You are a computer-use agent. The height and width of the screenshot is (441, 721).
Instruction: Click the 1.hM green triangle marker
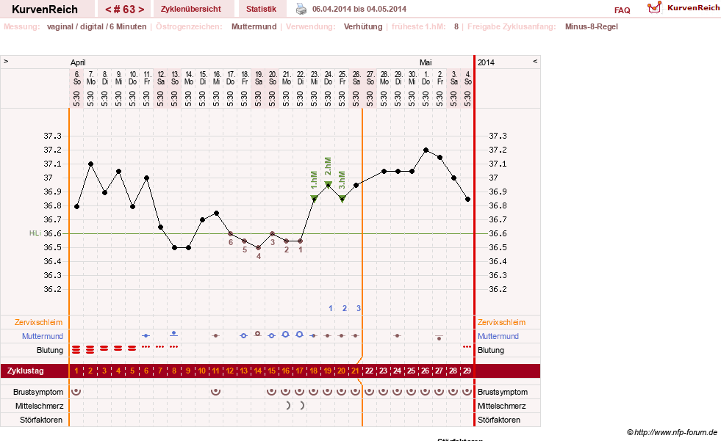314,198
